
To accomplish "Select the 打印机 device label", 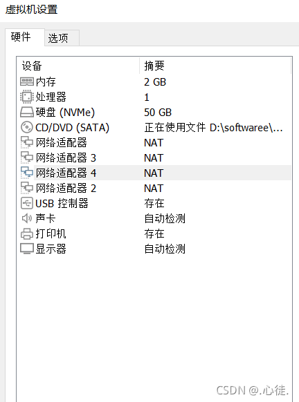I will [x=51, y=233].
